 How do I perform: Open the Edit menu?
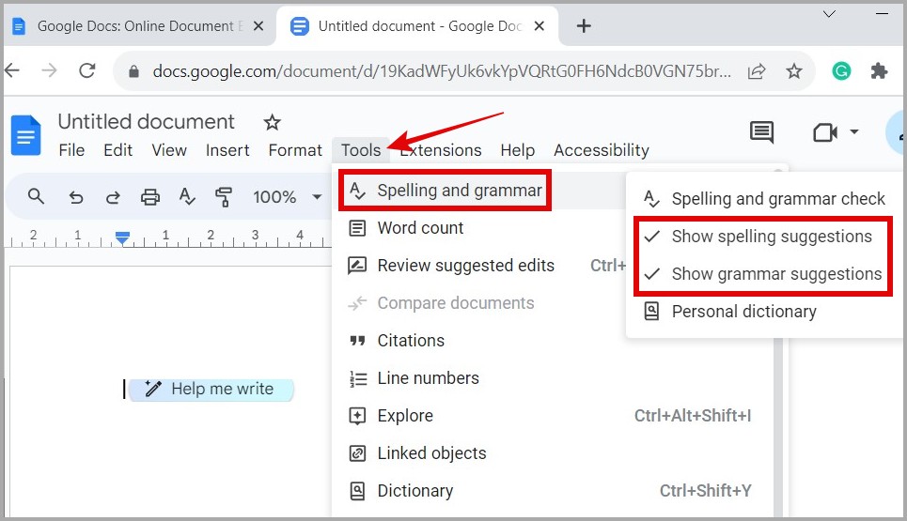118,150
